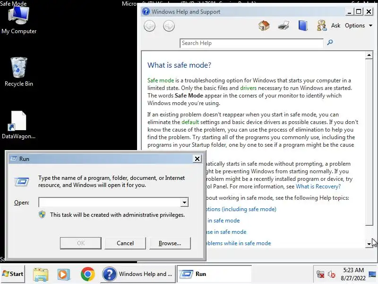The width and height of the screenshot is (378, 284).
Task: Open the 'options (including safe mode)' help link
Action: 241,209
